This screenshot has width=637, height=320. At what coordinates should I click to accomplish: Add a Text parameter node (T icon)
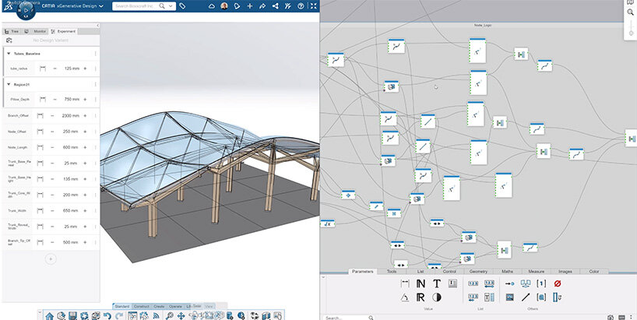tap(437, 283)
